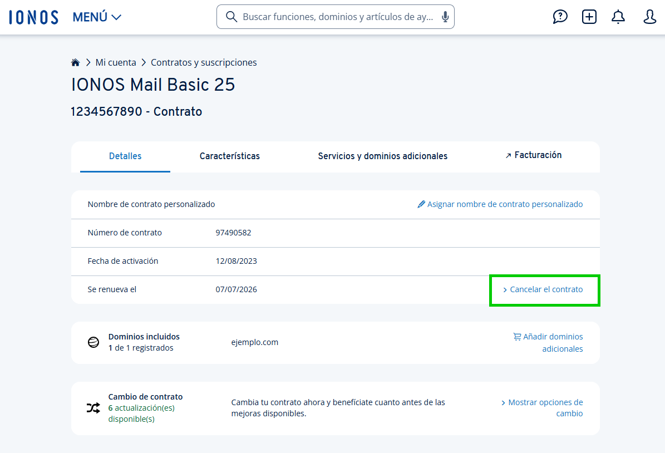This screenshot has height=453, width=665.
Task: Click domain name ejemplo.com
Action: pos(254,342)
